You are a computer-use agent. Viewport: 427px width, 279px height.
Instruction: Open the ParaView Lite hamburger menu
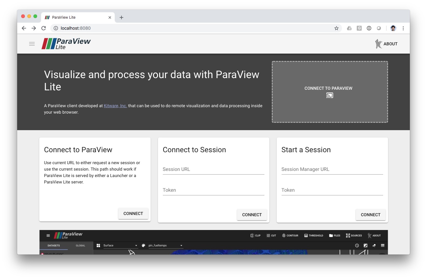[32, 44]
